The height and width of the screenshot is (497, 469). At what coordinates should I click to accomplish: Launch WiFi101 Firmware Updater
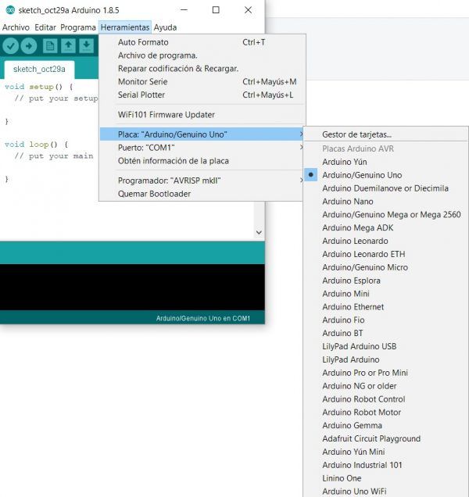pyautogui.click(x=202, y=115)
